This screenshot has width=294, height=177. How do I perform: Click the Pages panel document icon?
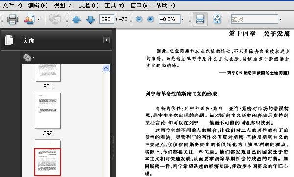[9, 40]
